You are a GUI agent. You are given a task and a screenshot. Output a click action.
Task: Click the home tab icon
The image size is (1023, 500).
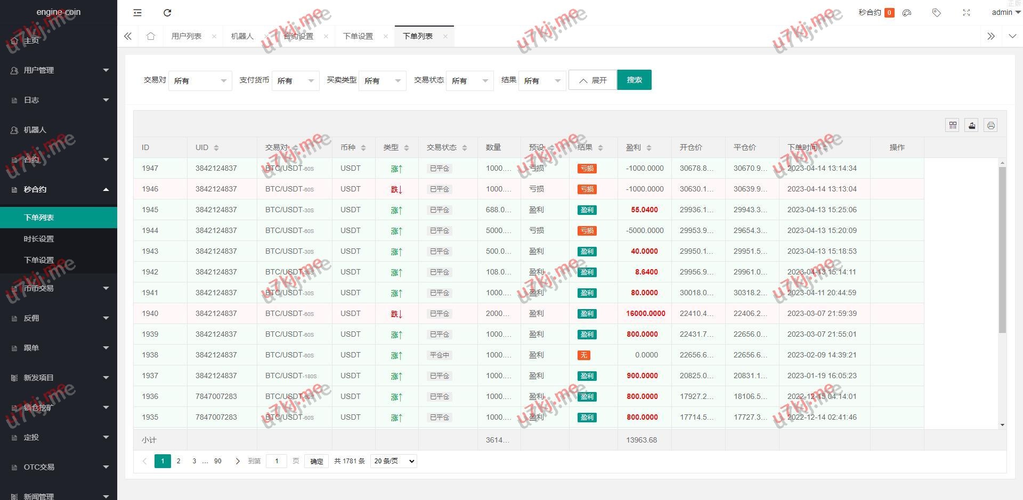151,36
